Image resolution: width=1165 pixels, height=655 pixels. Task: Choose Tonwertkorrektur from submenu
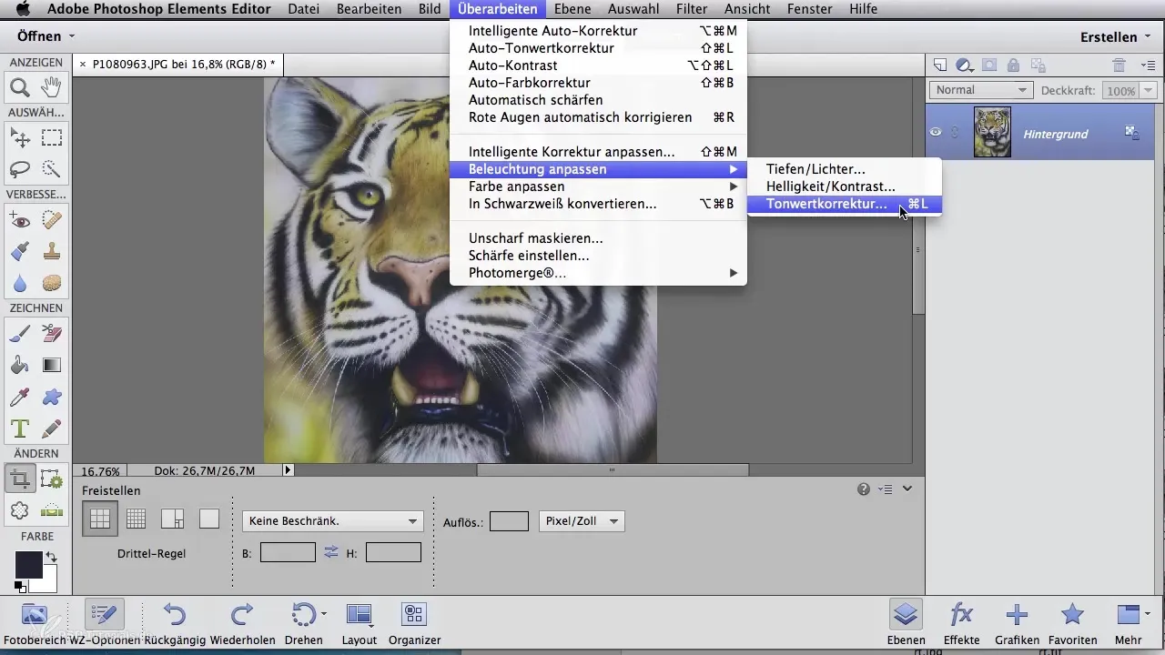pyautogui.click(x=845, y=204)
